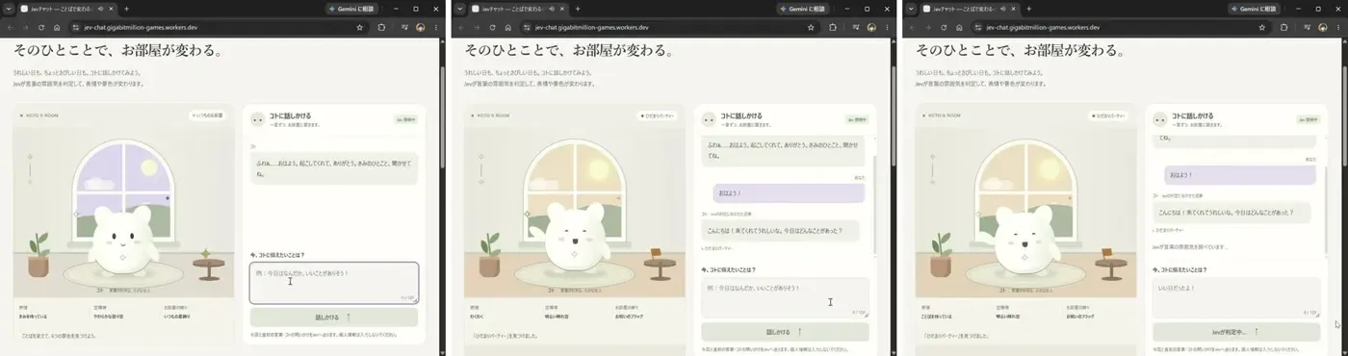
Task: Open media controls icon in left window toolbar
Action: pos(404,27)
